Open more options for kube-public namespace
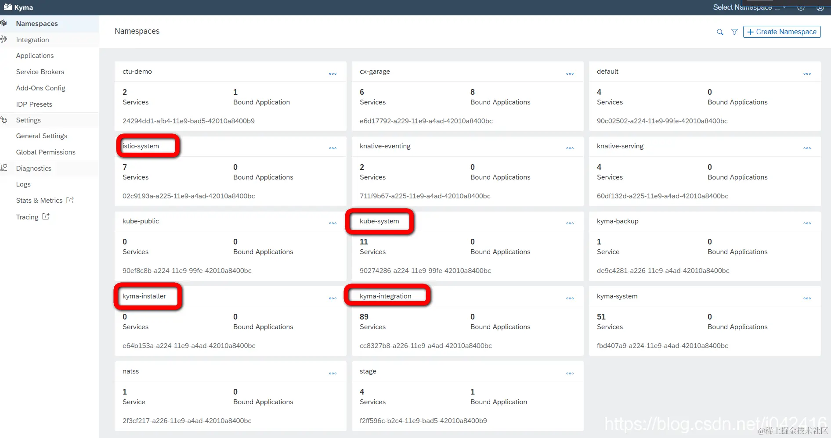Image resolution: width=831 pixels, height=438 pixels. point(333,223)
